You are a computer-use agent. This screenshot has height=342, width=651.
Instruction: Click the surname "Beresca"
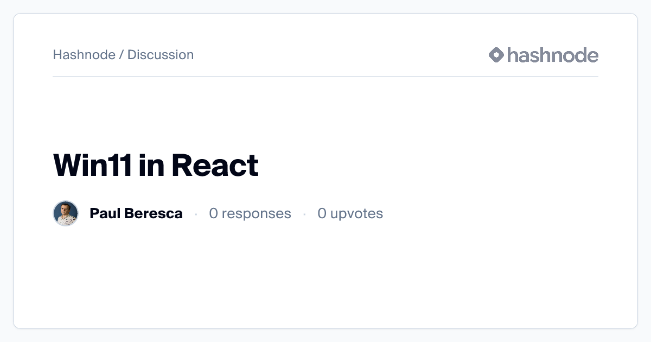(x=153, y=213)
